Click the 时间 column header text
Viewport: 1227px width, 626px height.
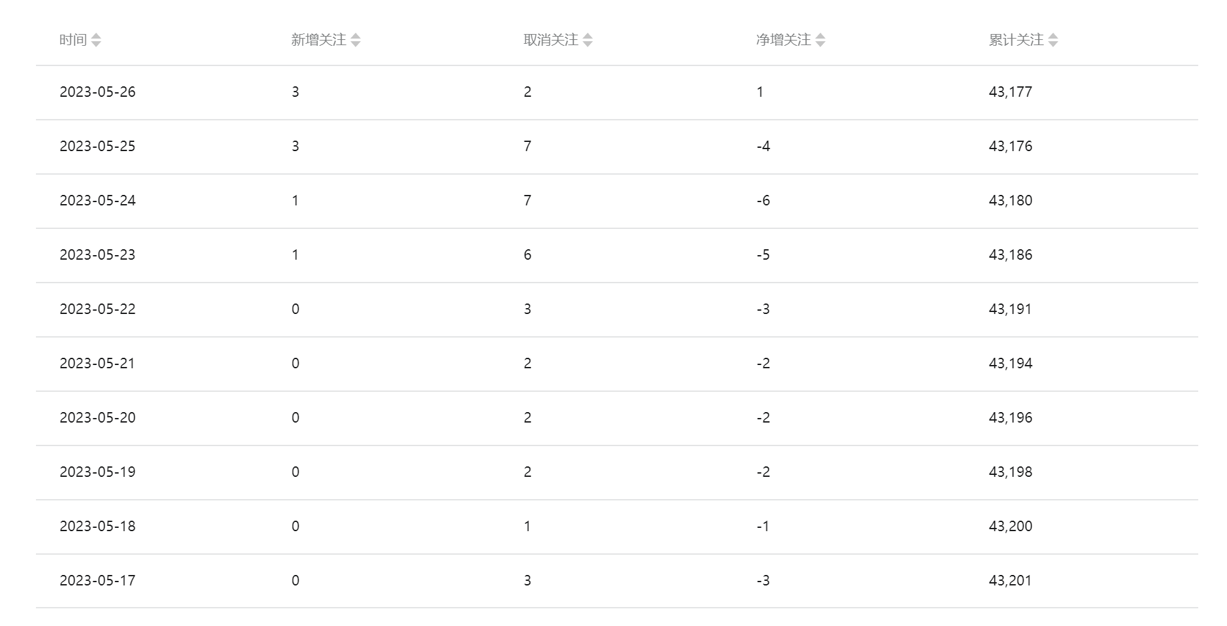[x=73, y=40]
